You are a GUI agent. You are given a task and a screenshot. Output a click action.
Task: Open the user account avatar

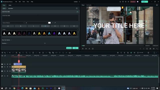click(138, 2)
